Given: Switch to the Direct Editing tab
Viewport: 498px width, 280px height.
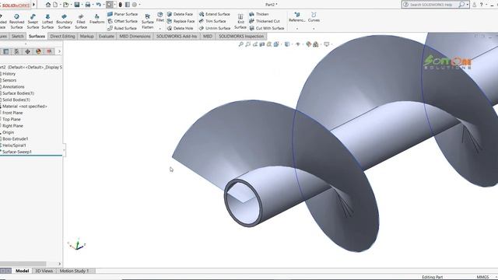Looking at the screenshot, I should click(x=62, y=37).
